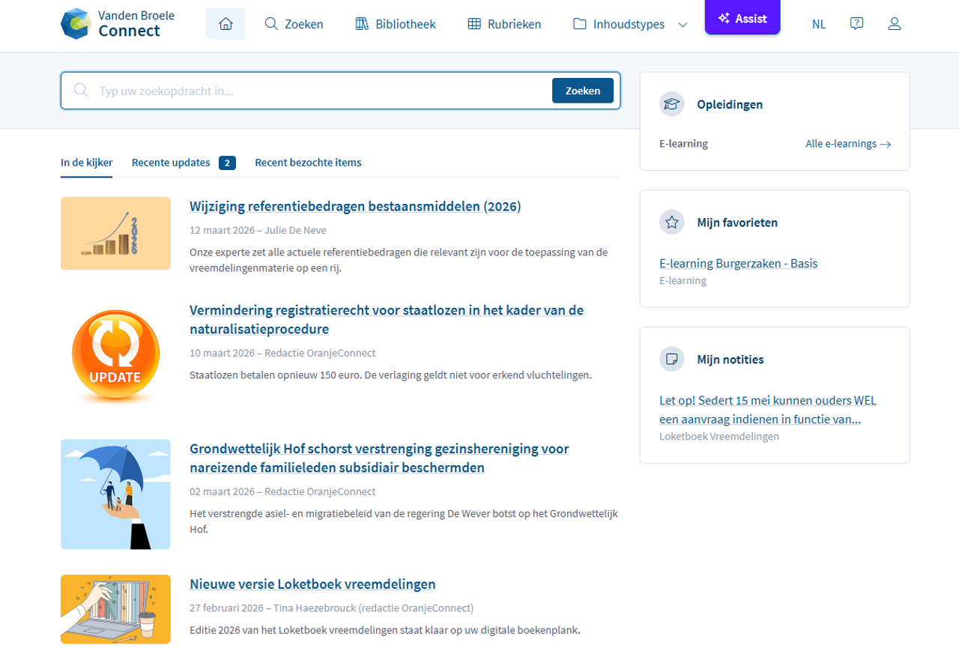Switch to the Recente updates tab
Image resolution: width=959 pixels, height=651 pixels.
(170, 163)
